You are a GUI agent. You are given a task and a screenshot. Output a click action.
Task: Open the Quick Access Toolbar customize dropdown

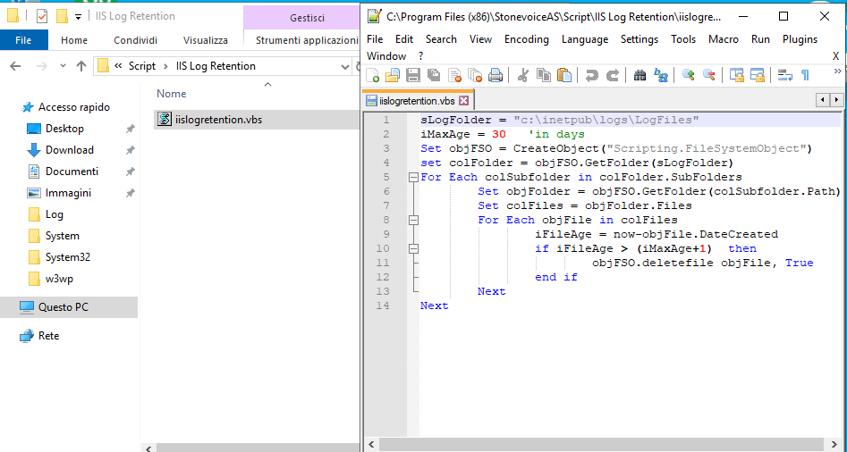click(79, 16)
